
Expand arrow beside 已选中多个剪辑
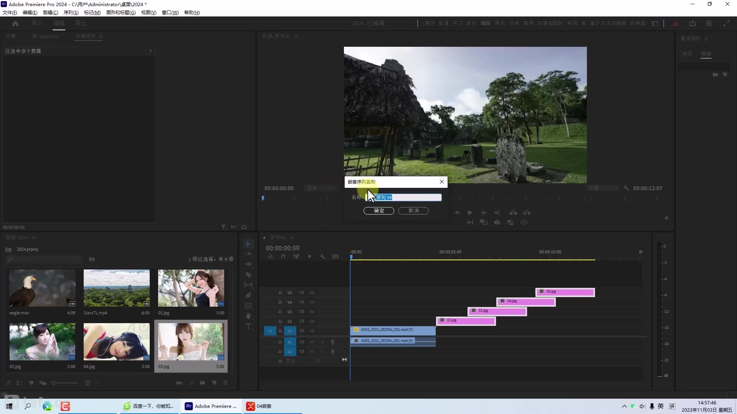click(x=150, y=51)
